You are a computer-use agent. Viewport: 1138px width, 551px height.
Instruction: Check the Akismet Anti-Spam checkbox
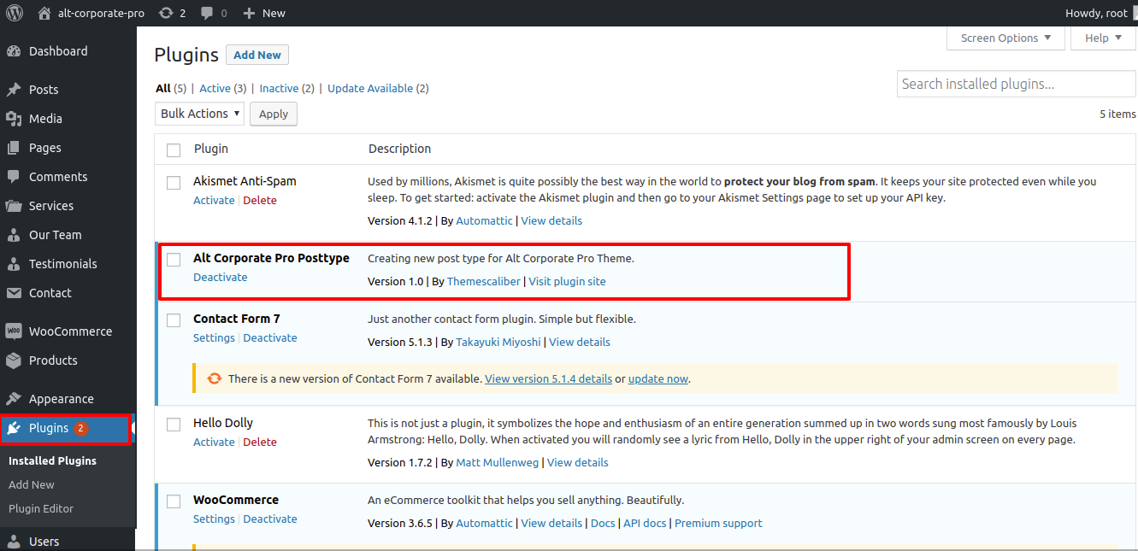[x=174, y=183]
